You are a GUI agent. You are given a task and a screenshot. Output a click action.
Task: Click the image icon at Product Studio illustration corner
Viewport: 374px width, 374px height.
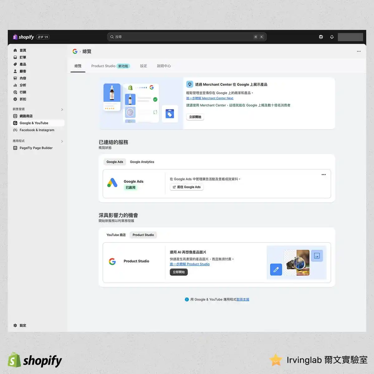(317, 256)
